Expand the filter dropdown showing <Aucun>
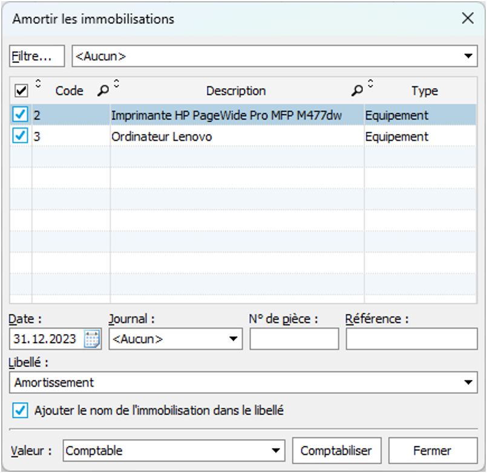 pos(468,56)
